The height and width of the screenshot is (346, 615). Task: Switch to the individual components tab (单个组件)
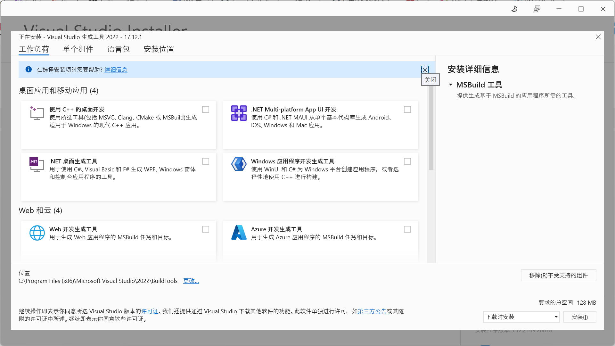tap(78, 49)
